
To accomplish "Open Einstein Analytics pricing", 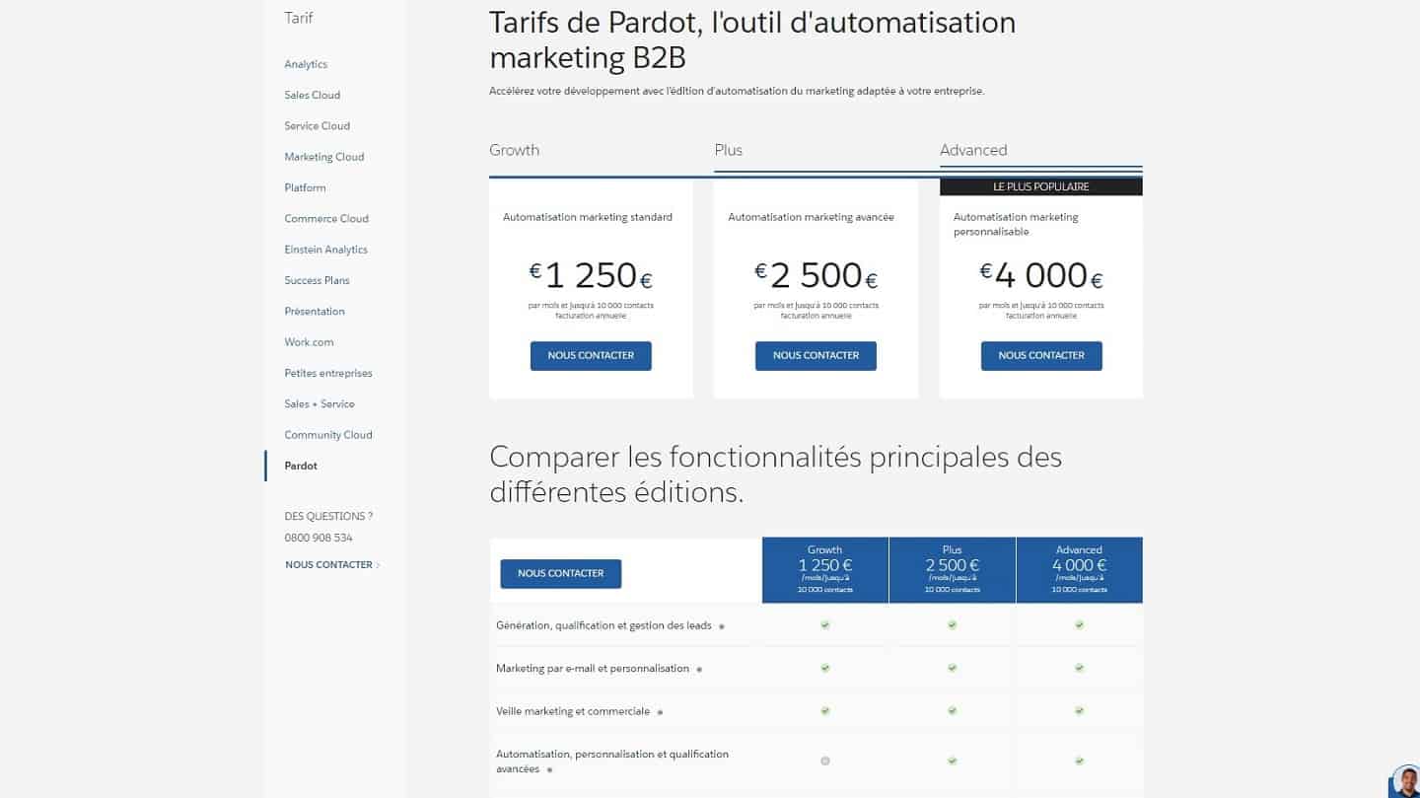I will point(325,250).
